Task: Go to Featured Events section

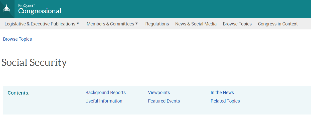Action: click(164, 101)
